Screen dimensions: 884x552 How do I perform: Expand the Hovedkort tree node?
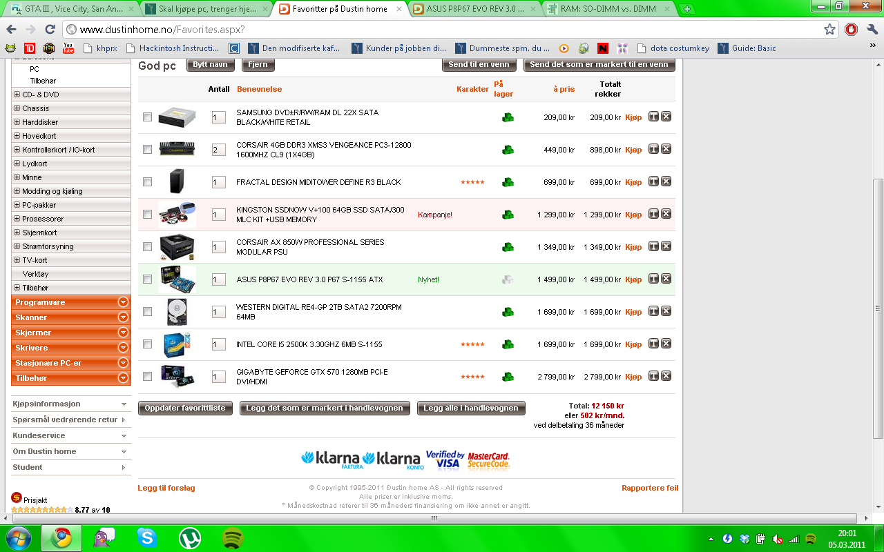tap(17, 136)
